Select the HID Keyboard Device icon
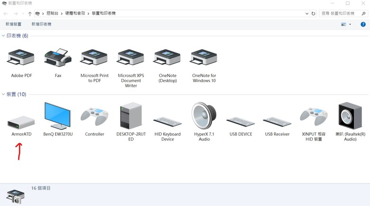Viewport: 370px width, 206px height. (167, 121)
